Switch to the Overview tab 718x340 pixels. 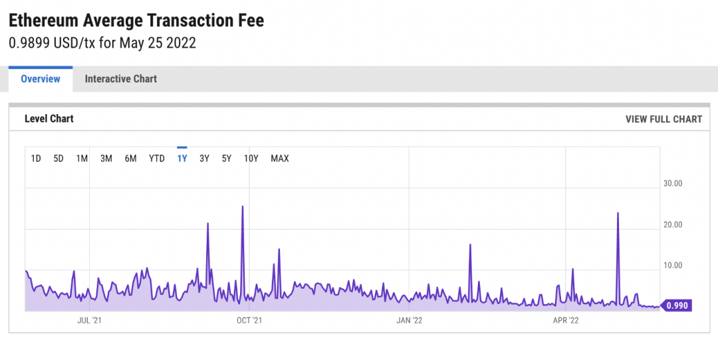click(41, 79)
